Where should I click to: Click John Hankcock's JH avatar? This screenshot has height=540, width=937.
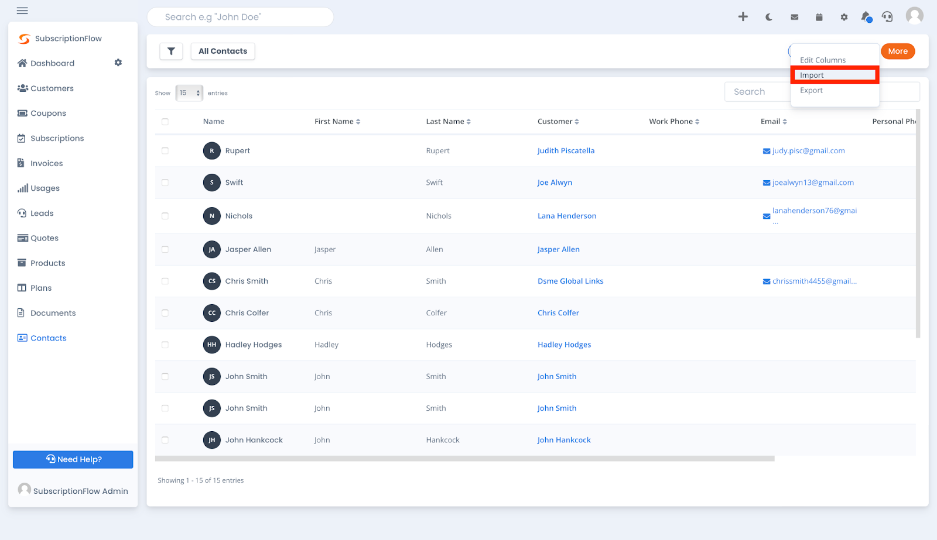tap(212, 440)
